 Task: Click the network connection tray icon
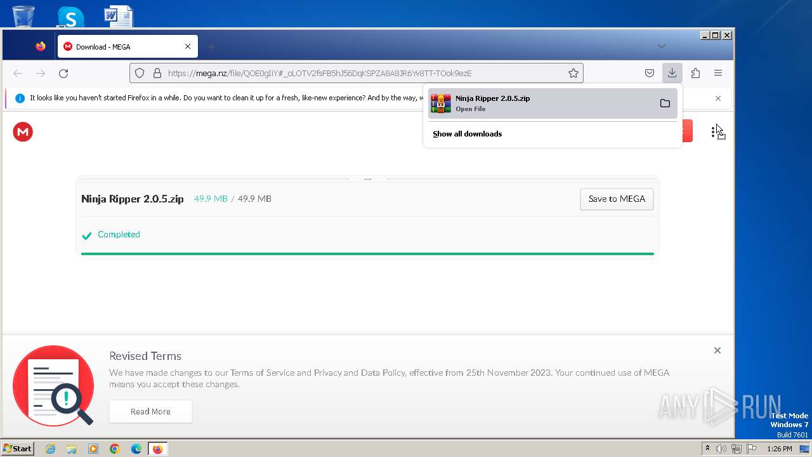tap(737, 449)
